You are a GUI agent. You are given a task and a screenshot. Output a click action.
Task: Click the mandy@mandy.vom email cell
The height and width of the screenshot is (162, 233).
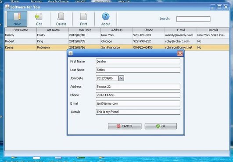tap(181, 35)
